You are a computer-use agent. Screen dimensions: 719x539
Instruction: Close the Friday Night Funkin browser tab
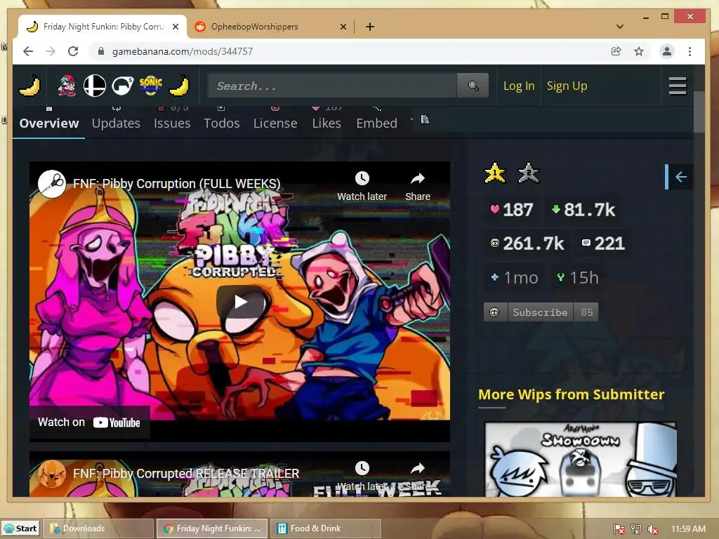(x=176, y=27)
